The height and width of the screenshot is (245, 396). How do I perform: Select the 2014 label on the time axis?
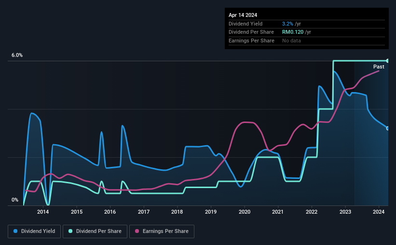[43, 212]
